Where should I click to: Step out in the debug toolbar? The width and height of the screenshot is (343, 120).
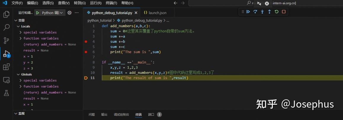[x=269, y=12]
